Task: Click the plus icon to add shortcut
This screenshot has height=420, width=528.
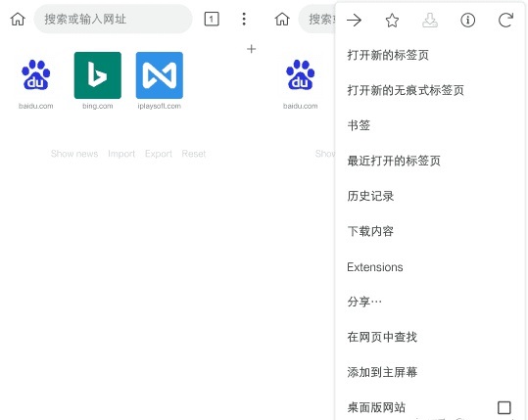Action: [x=251, y=49]
